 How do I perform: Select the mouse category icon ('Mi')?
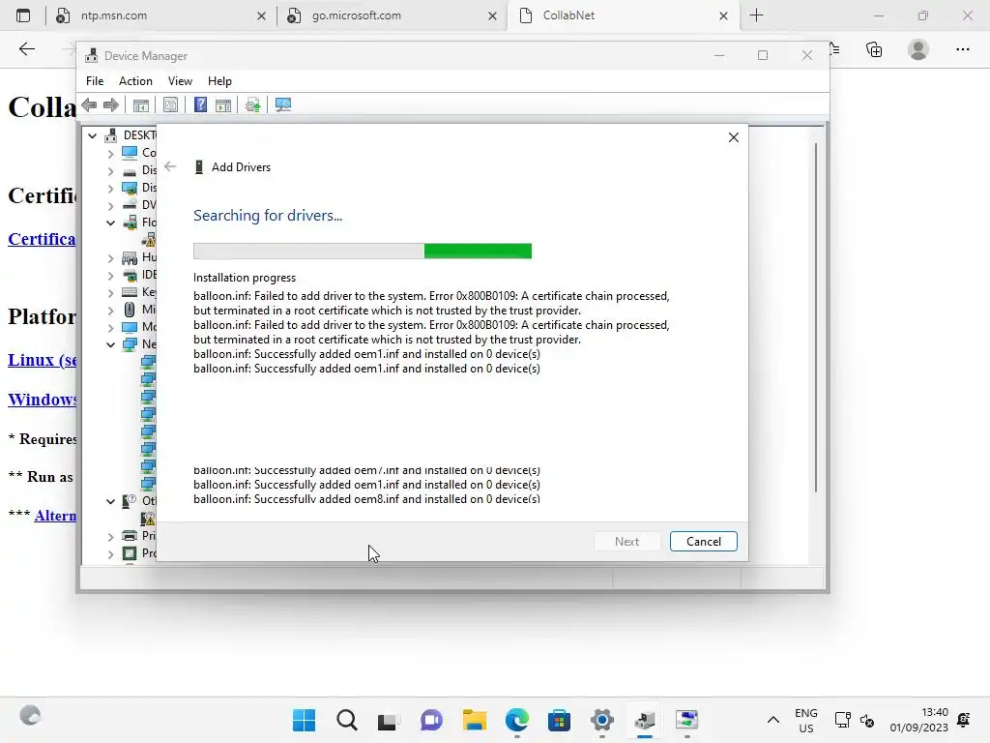tap(130, 310)
